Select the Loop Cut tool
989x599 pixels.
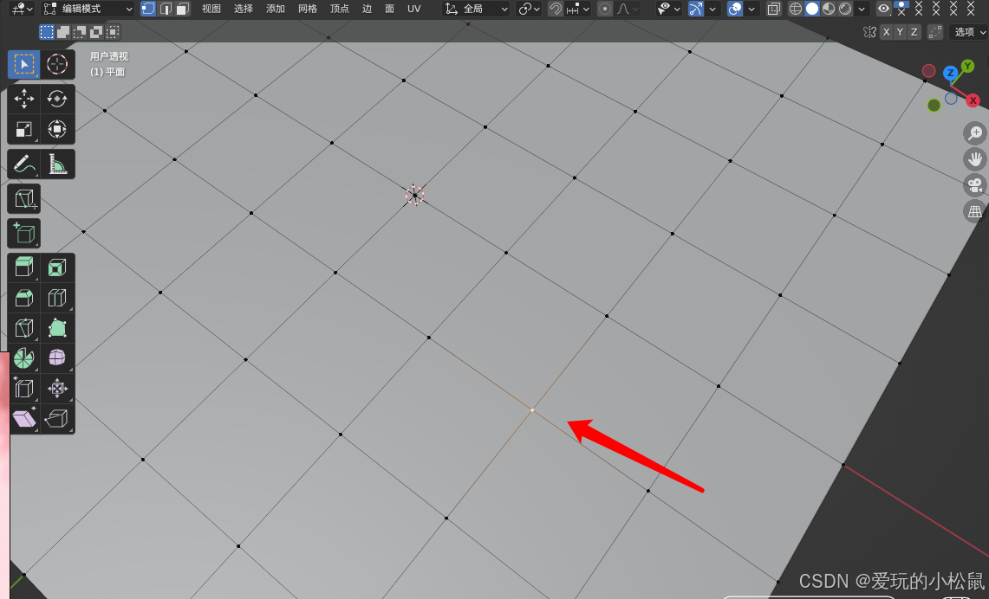coord(57,297)
